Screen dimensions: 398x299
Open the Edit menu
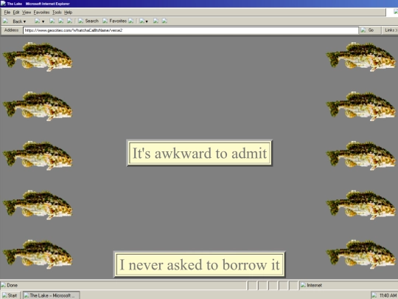point(16,13)
